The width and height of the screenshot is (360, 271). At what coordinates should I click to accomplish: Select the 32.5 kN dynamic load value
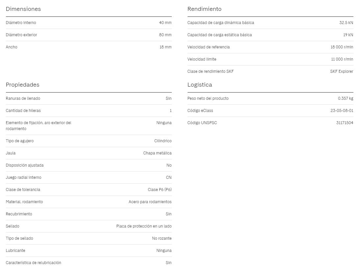(x=346, y=22)
